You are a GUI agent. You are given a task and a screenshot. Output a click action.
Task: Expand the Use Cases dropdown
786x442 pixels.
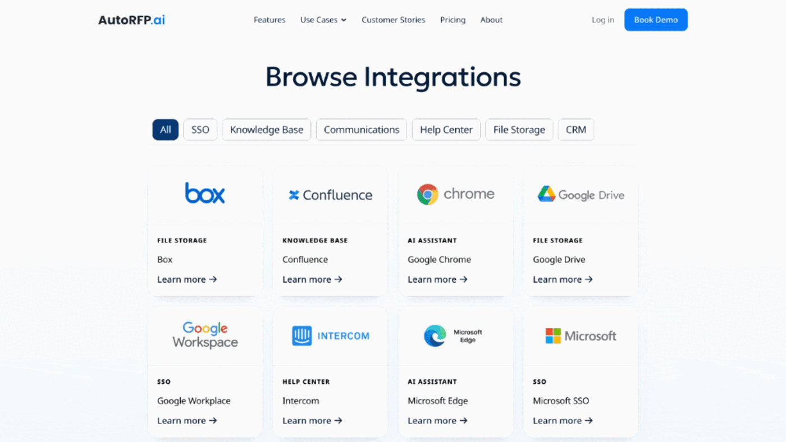[323, 20]
